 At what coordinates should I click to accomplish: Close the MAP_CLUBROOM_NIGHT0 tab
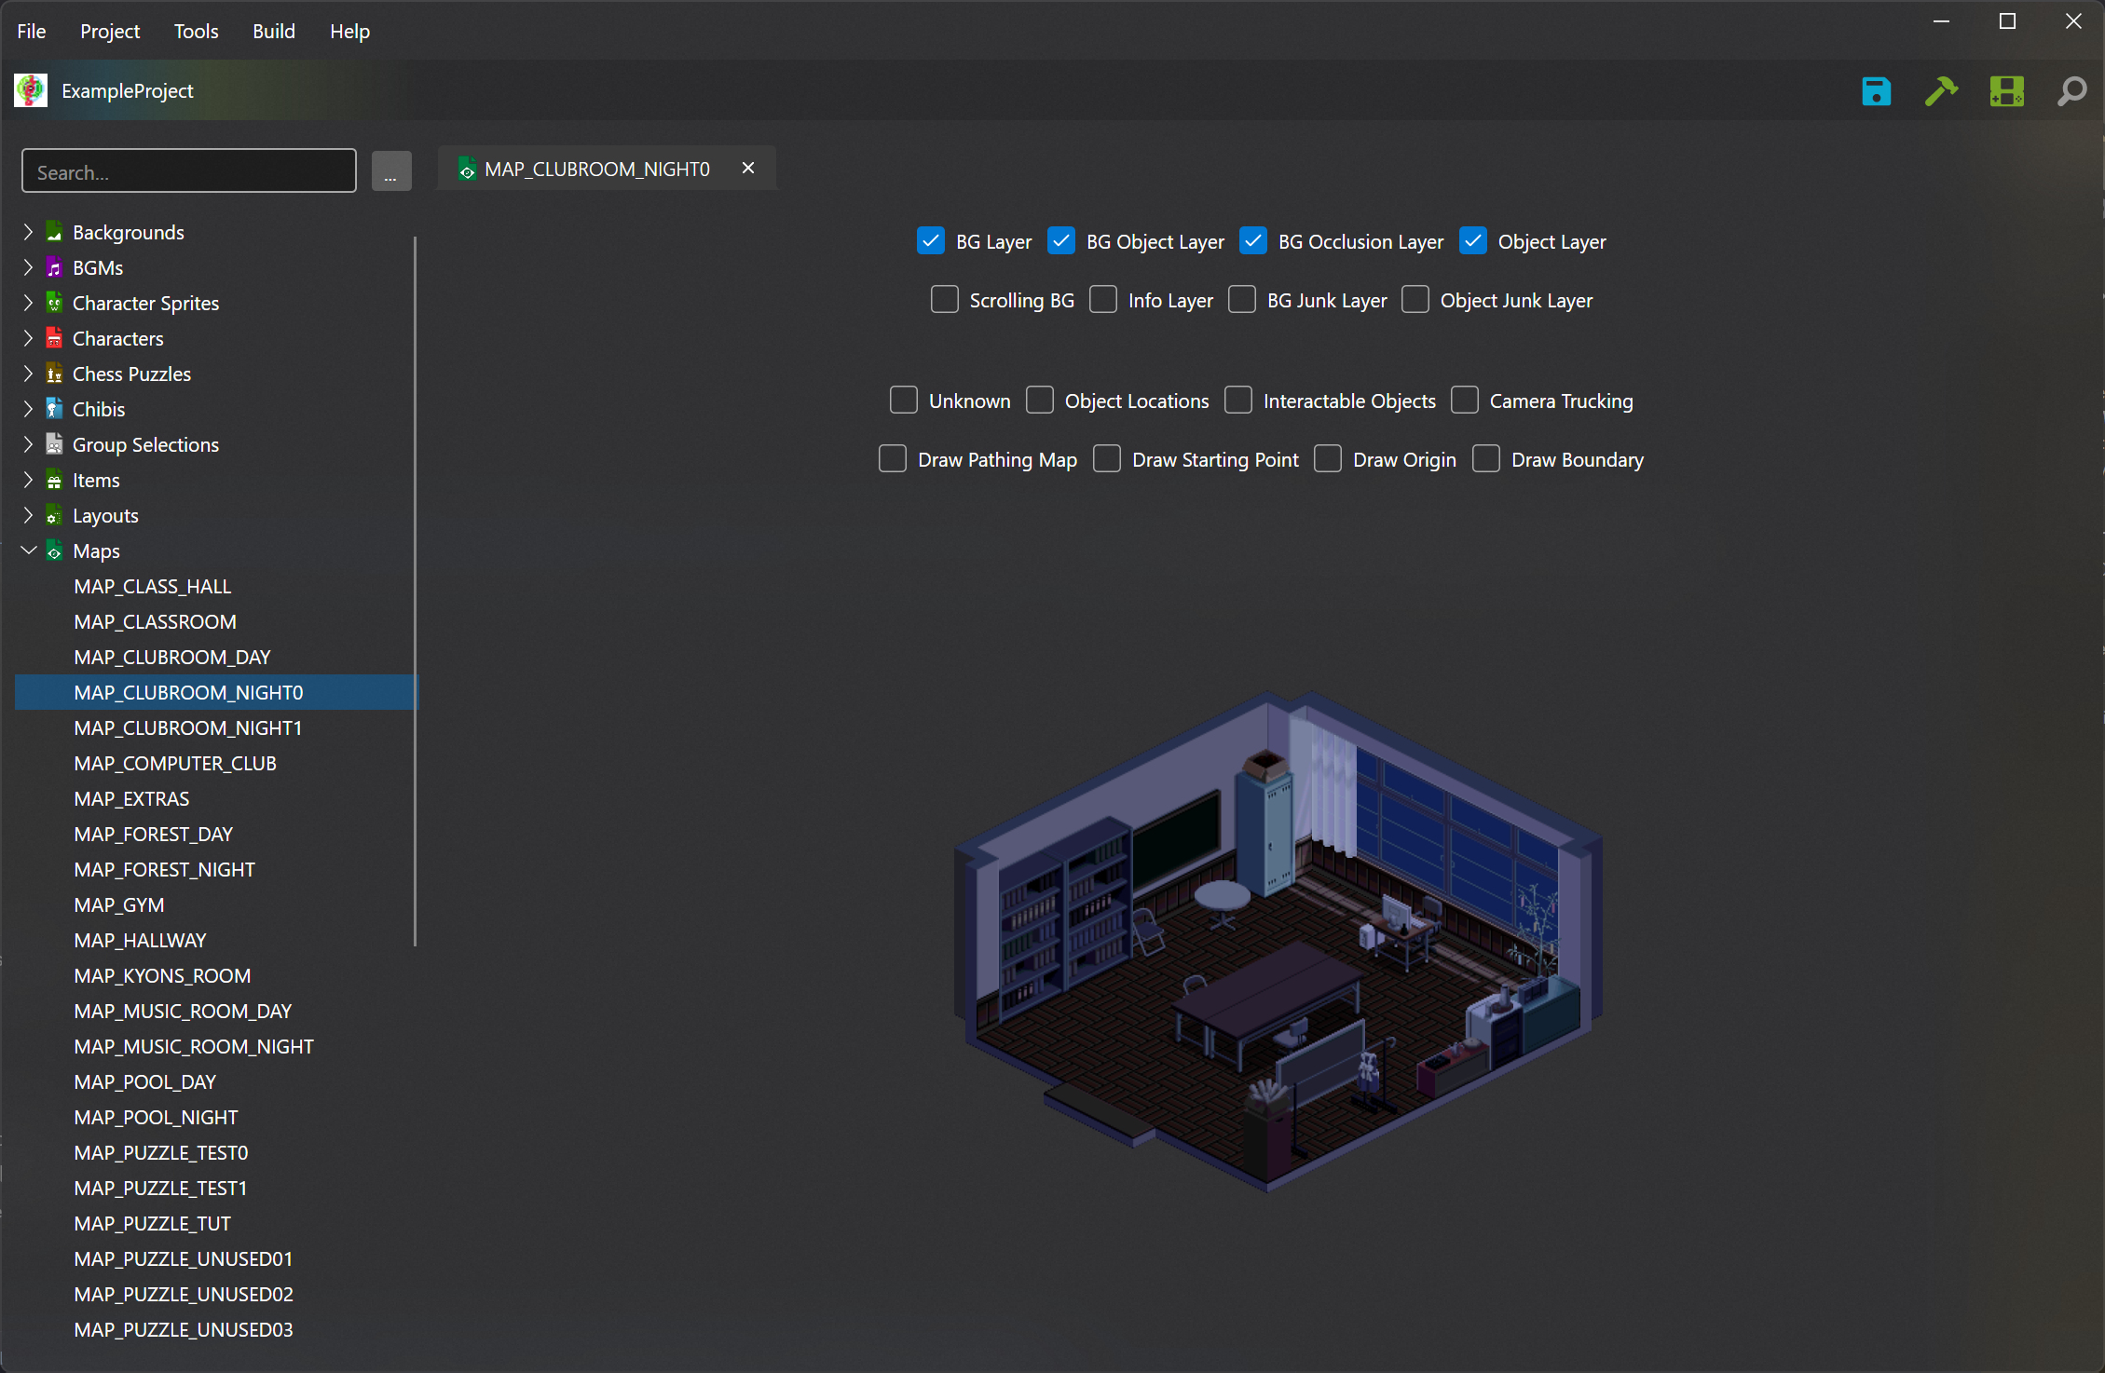point(748,169)
